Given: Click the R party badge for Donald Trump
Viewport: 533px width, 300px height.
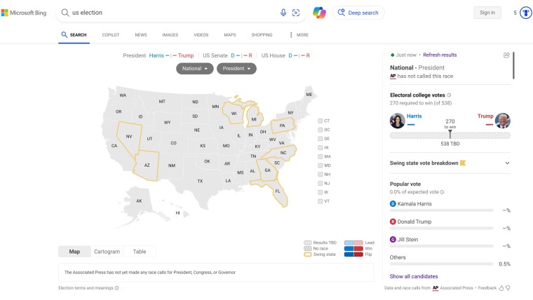Looking at the screenshot, I should point(393,221).
